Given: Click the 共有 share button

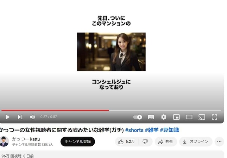Looking at the screenshot, I should tap(165, 141).
